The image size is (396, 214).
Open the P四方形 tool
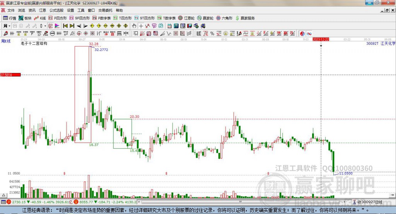coord(58,18)
